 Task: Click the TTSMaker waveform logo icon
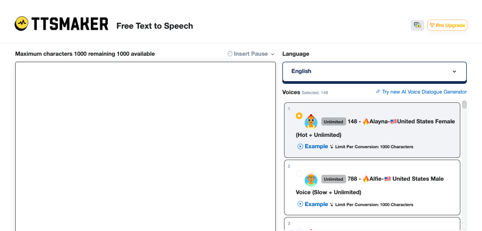point(22,24)
